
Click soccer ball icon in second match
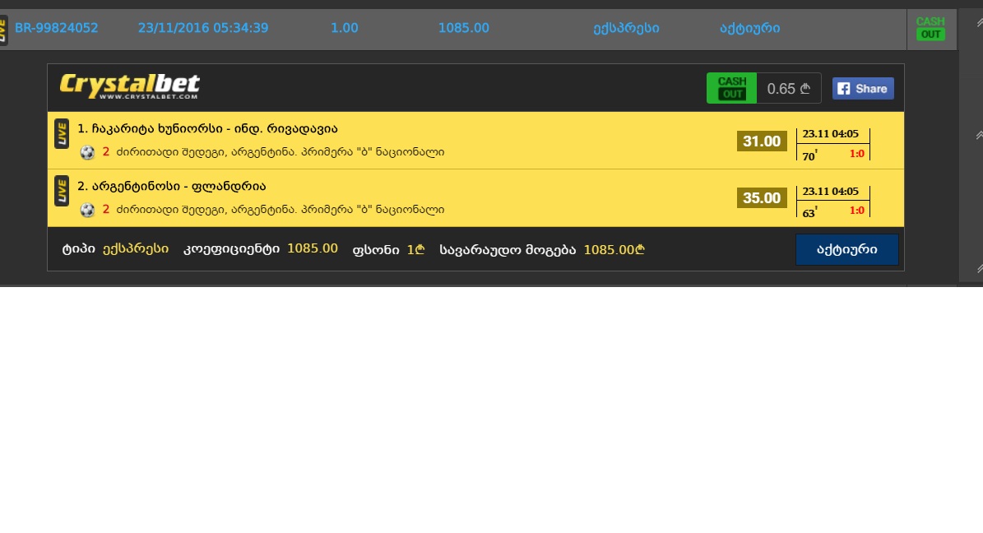(x=87, y=210)
